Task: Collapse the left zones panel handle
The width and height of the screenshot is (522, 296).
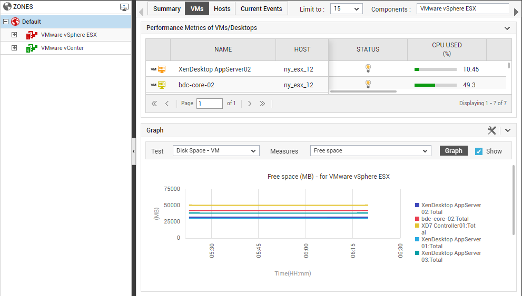Action: click(134, 151)
